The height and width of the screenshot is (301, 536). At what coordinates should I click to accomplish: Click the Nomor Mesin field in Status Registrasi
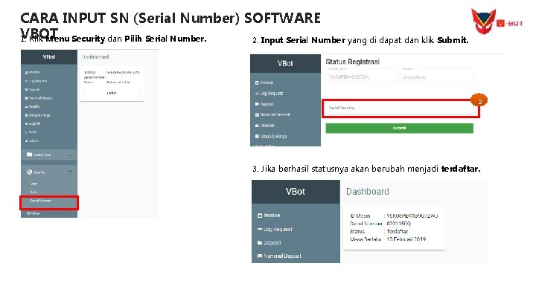click(x=362, y=75)
